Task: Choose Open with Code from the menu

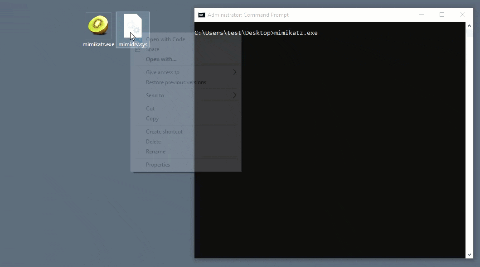Action: (x=166, y=39)
